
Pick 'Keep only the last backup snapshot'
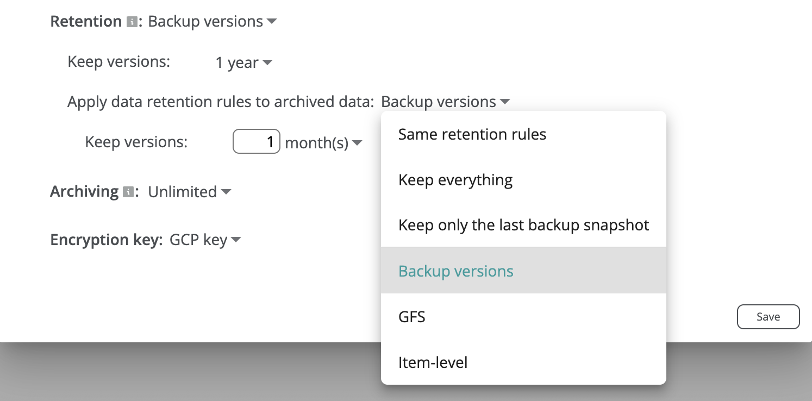point(523,225)
